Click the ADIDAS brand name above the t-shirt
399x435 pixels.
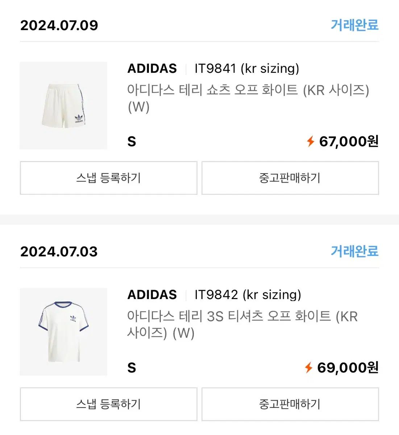[152, 295]
